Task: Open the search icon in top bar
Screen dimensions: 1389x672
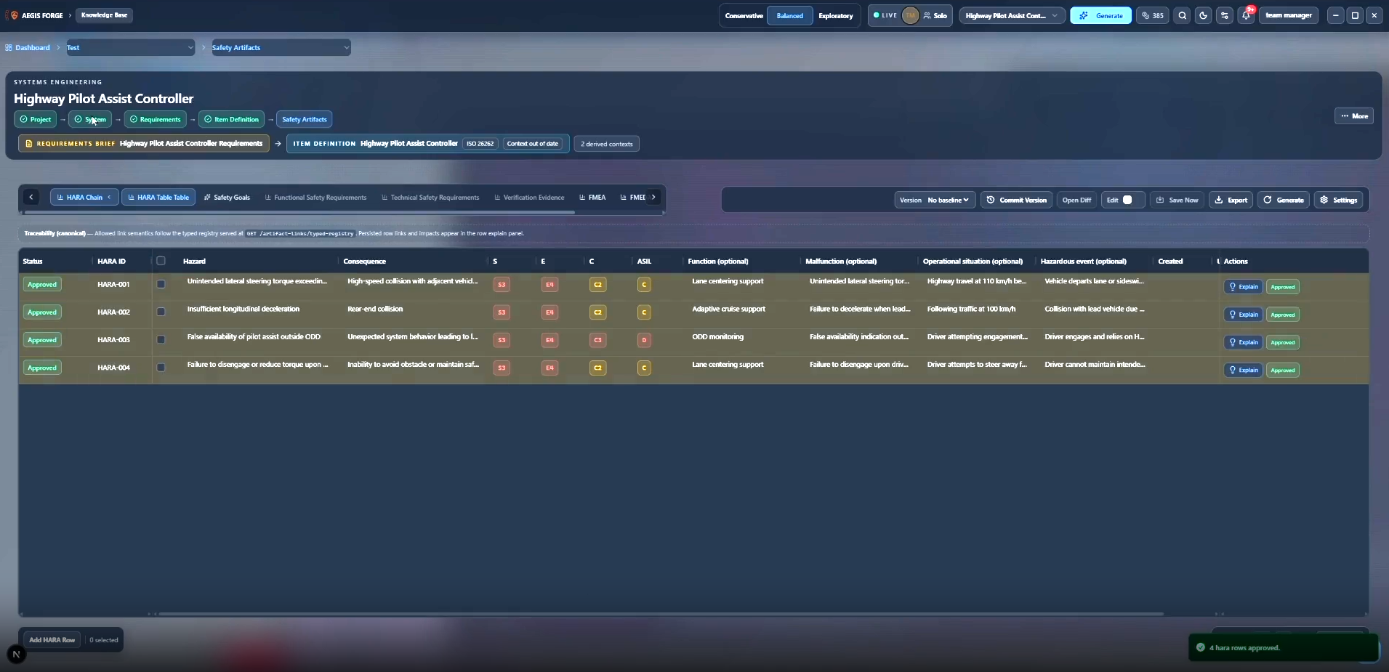Action: 1183,15
